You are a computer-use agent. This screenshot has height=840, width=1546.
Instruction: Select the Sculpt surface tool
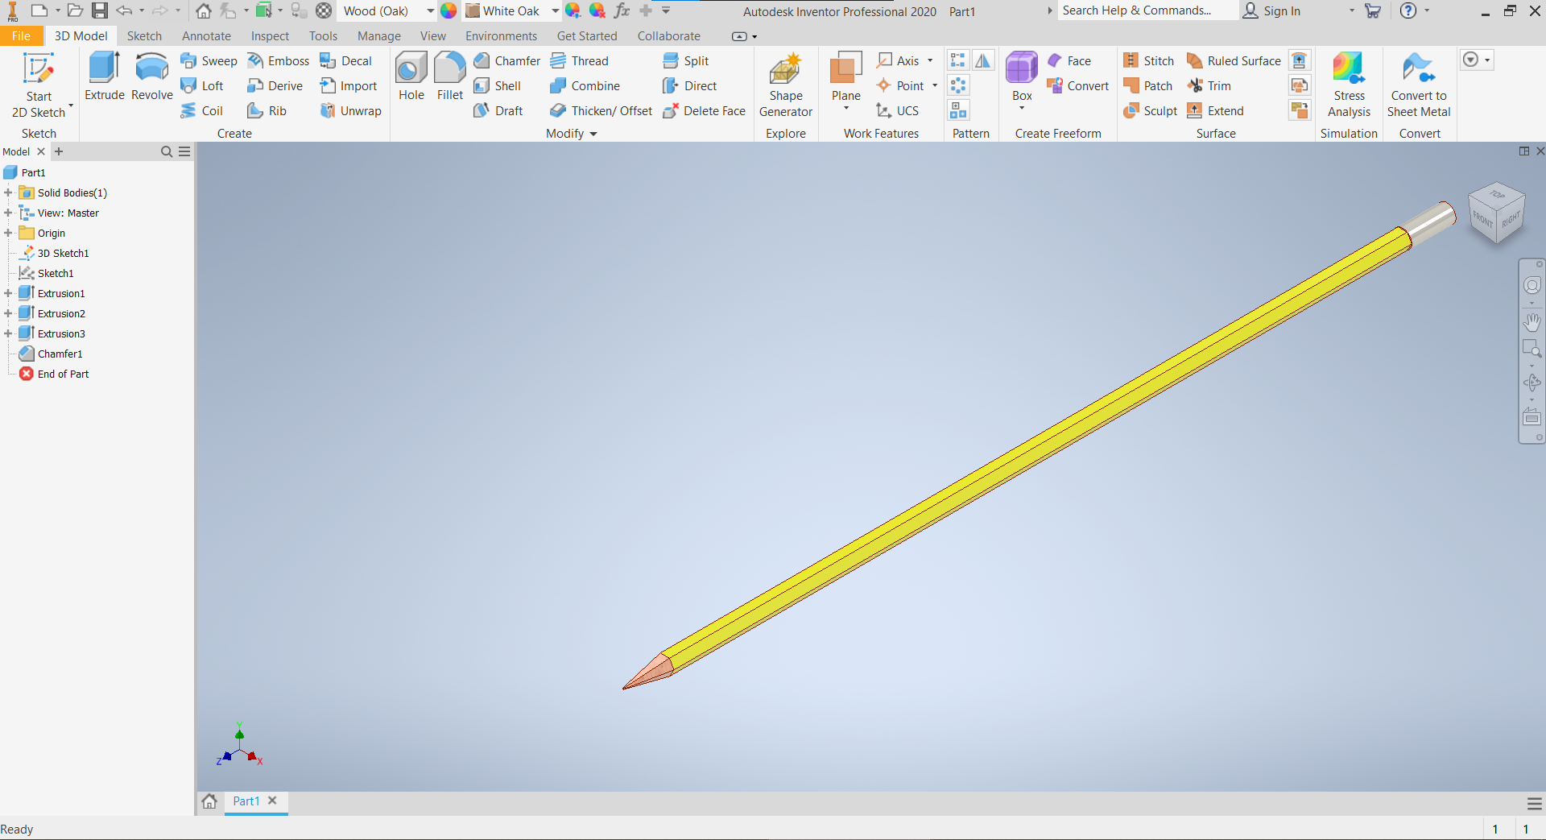1150,111
